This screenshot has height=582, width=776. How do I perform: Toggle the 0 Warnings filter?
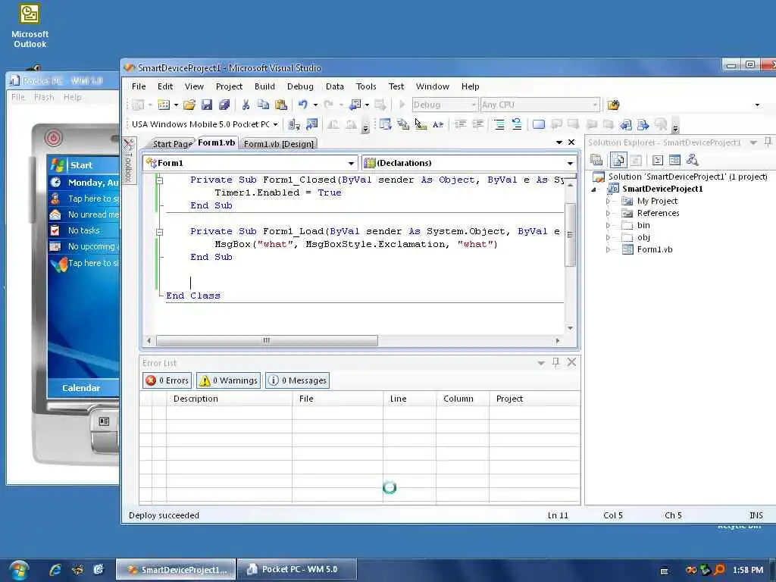[228, 380]
